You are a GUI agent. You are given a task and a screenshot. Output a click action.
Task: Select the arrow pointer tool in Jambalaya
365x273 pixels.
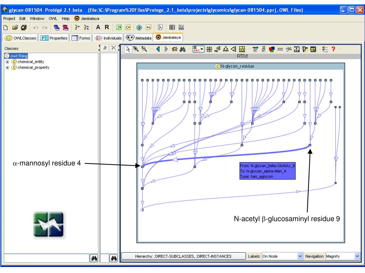click(128, 49)
